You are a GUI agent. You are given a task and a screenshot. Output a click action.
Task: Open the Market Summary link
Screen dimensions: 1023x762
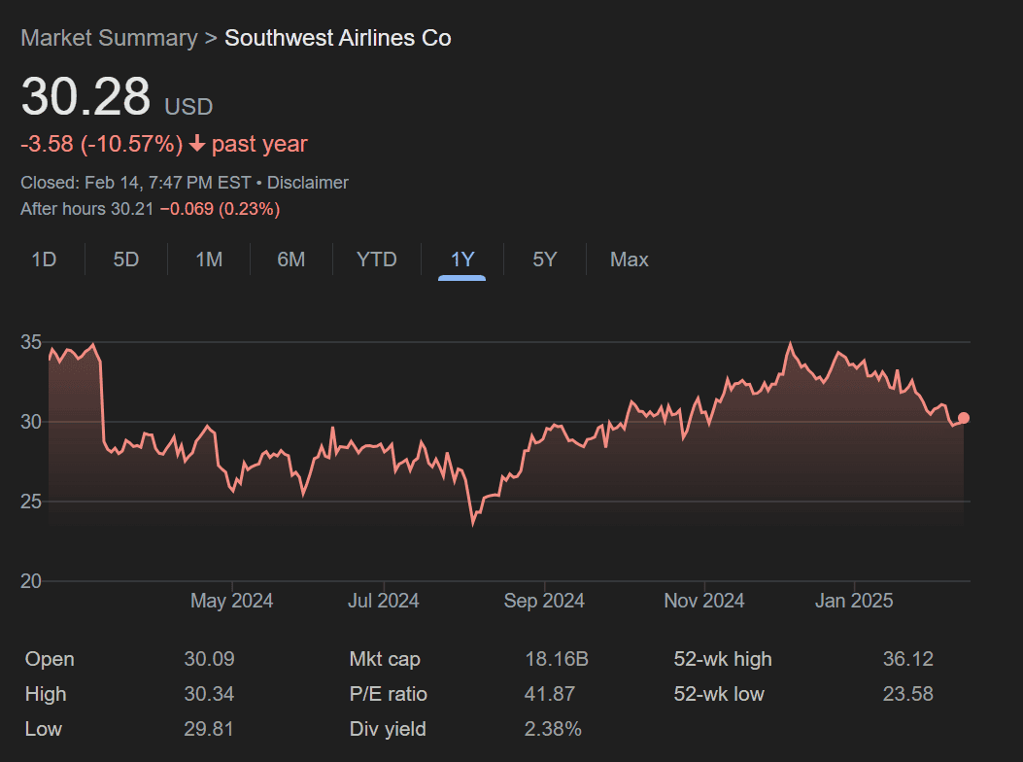[109, 38]
